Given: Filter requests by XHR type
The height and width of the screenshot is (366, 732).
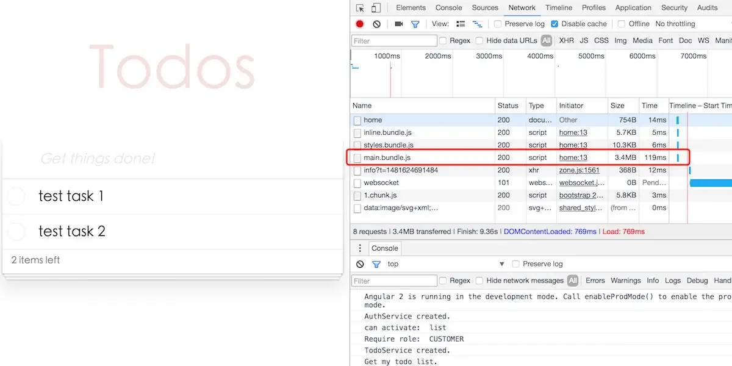Looking at the screenshot, I should point(566,41).
